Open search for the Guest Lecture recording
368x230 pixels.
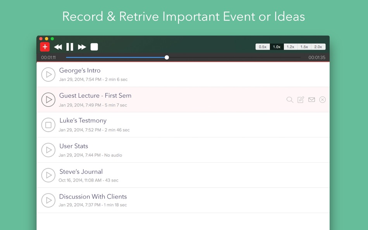pos(290,100)
